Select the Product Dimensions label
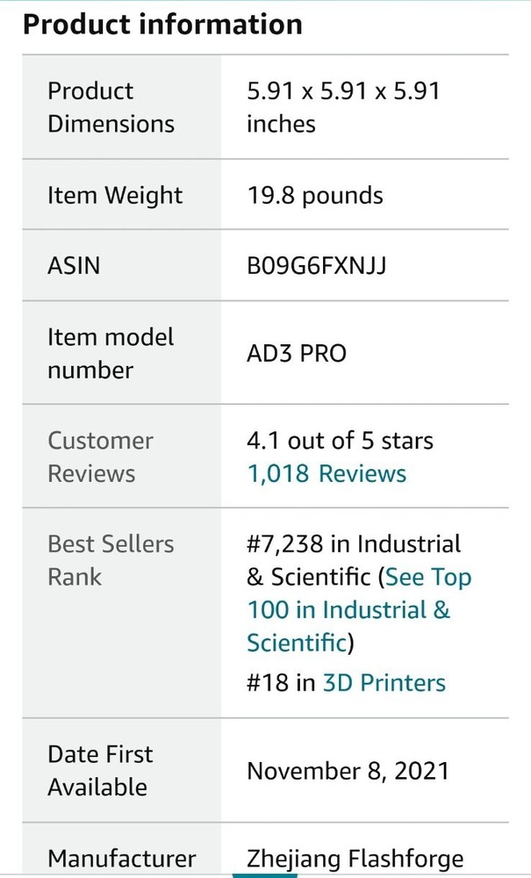 [x=111, y=107]
